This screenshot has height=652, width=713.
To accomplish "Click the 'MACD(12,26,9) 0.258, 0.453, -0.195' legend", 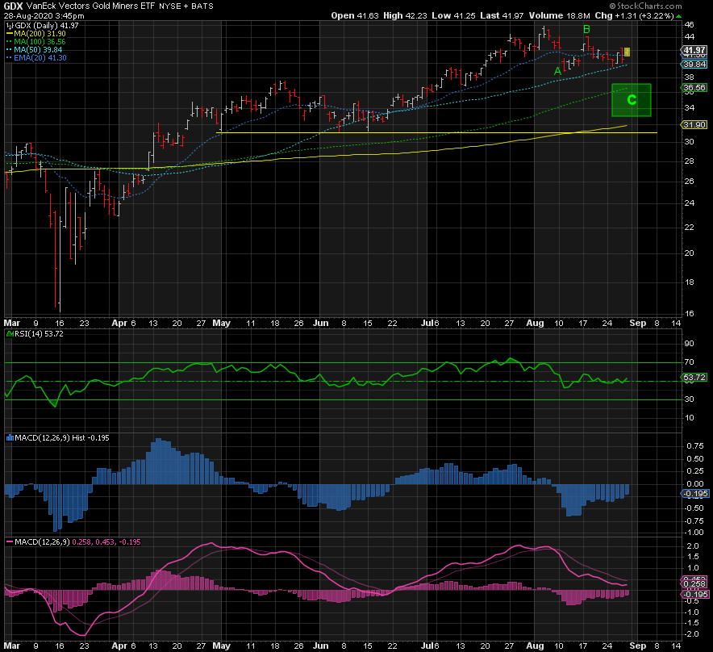I will coord(77,542).
